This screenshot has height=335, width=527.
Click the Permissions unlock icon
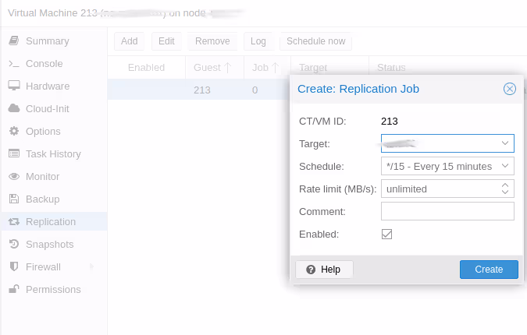point(14,290)
